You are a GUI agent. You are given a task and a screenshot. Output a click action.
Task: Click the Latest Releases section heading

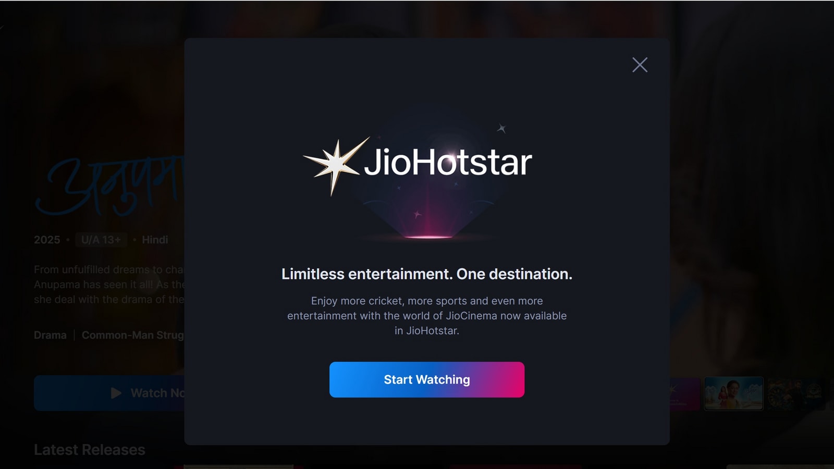click(x=90, y=450)
